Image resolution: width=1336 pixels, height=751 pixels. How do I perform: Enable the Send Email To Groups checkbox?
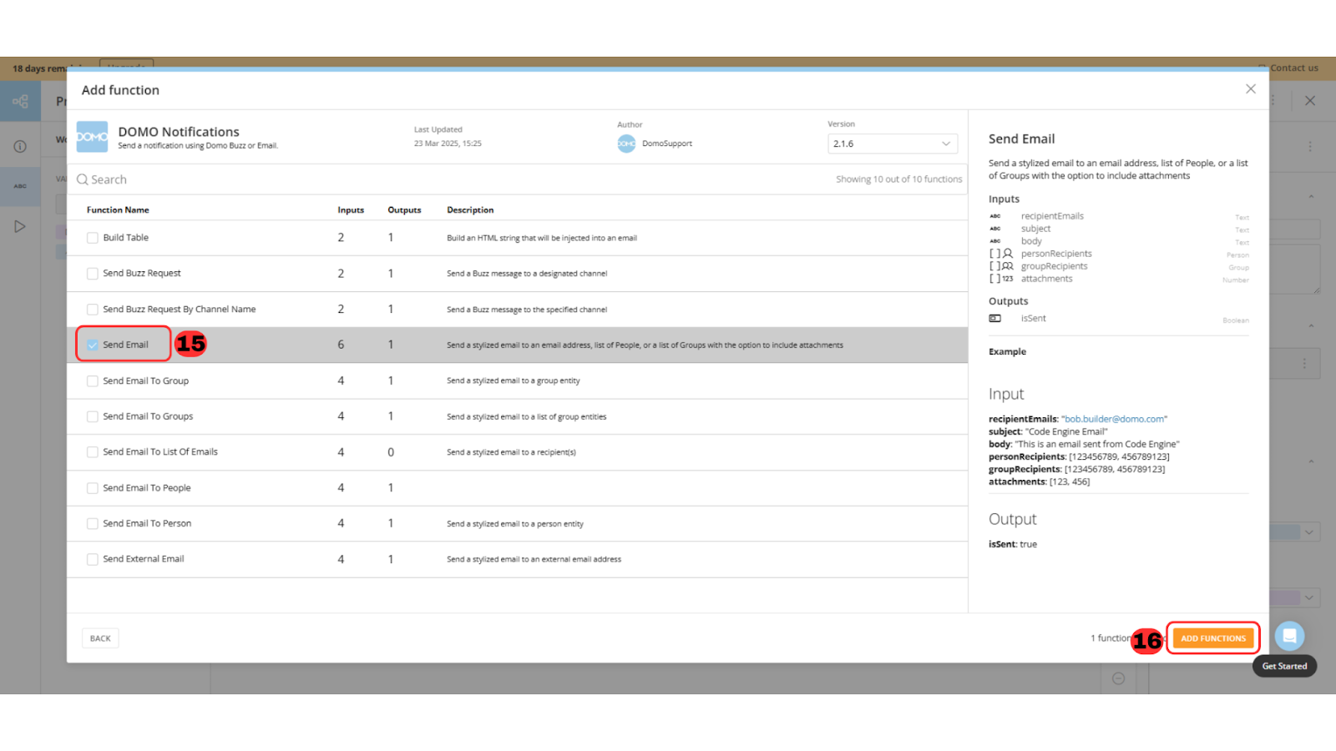click(x=93, y=416)
